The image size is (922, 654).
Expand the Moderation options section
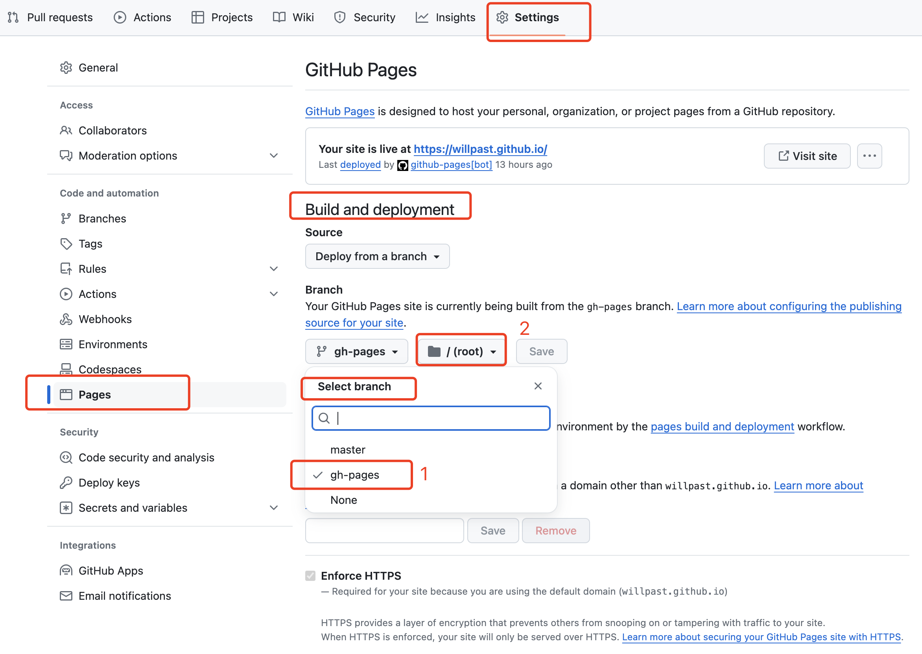point(274,156)
